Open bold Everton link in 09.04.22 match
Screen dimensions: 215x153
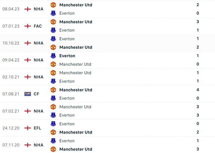coord(67,56)
